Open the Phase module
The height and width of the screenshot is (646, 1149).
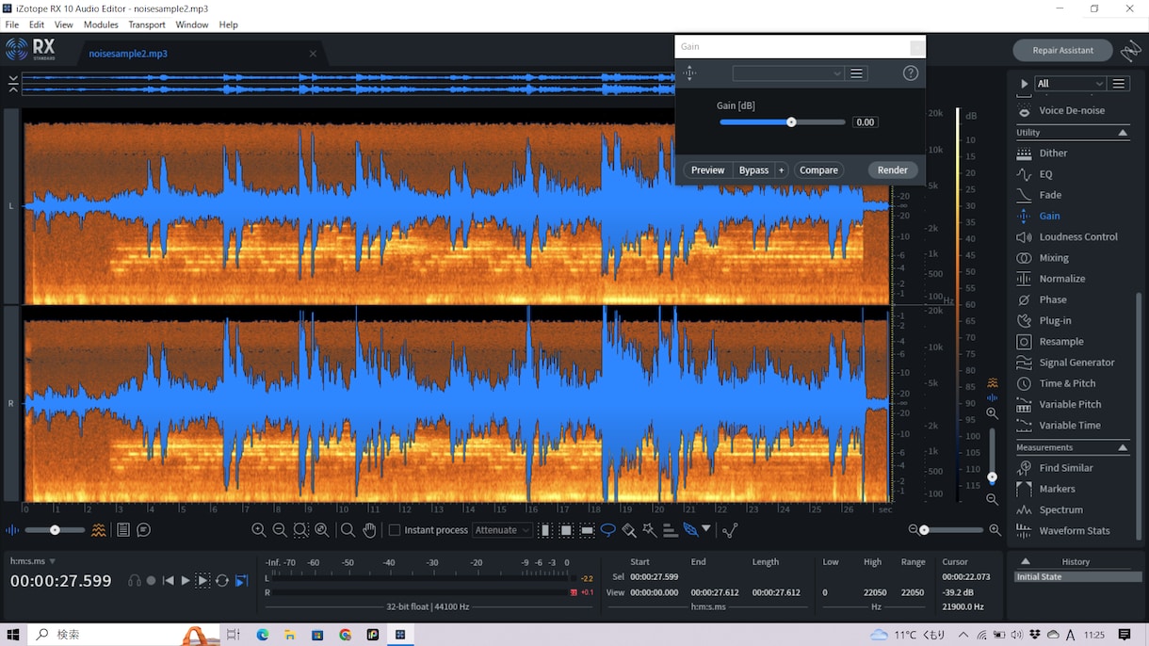[1053, 299]
